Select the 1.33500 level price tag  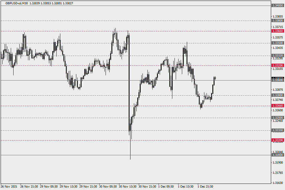(277, 43)
